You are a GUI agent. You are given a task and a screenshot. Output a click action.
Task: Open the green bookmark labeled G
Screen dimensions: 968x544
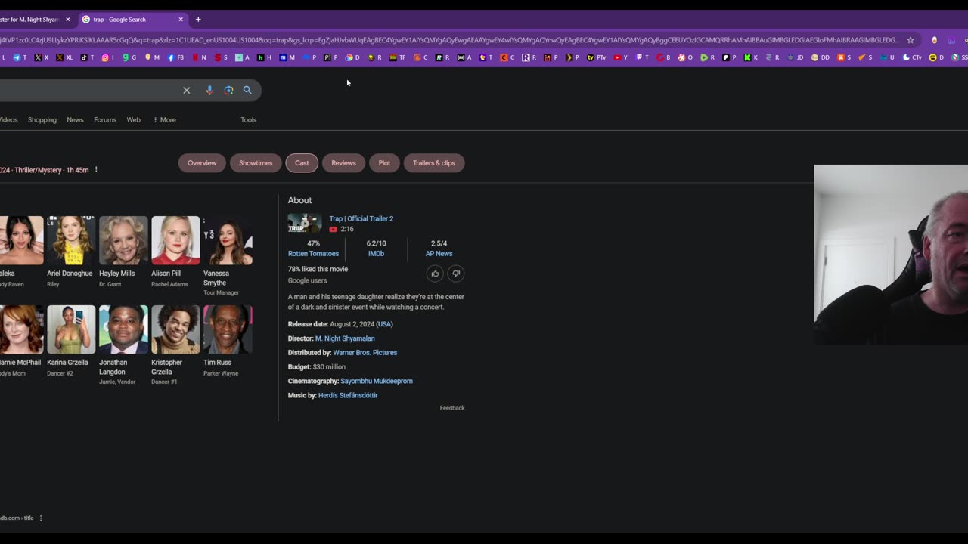click(x=130, y=57)
